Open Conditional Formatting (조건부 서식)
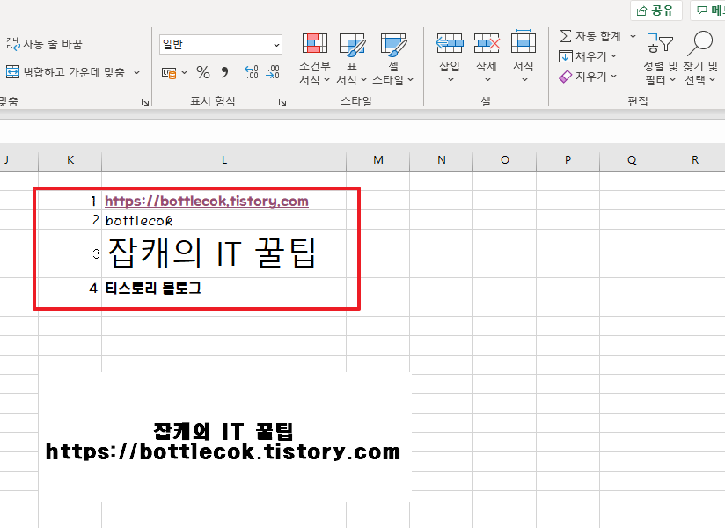This screenshot has height=528, width=725. tap(314, 59)
